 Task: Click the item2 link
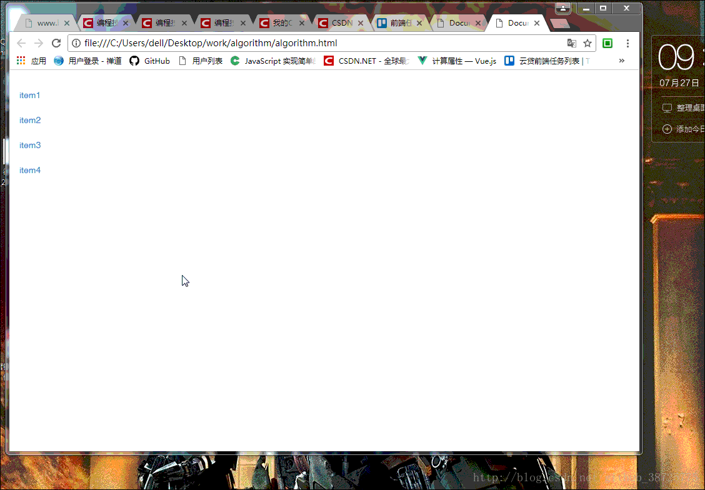pos(30,121)
